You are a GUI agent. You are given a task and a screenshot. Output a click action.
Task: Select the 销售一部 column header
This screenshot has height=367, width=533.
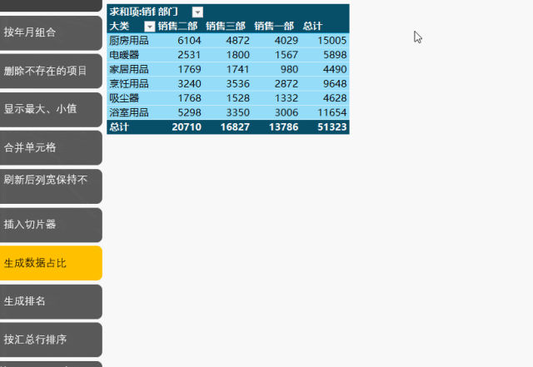coord(274,26)
